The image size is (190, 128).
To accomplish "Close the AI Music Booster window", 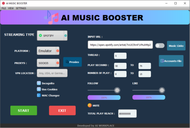I will pyautogui.click(x=185, y=3).
